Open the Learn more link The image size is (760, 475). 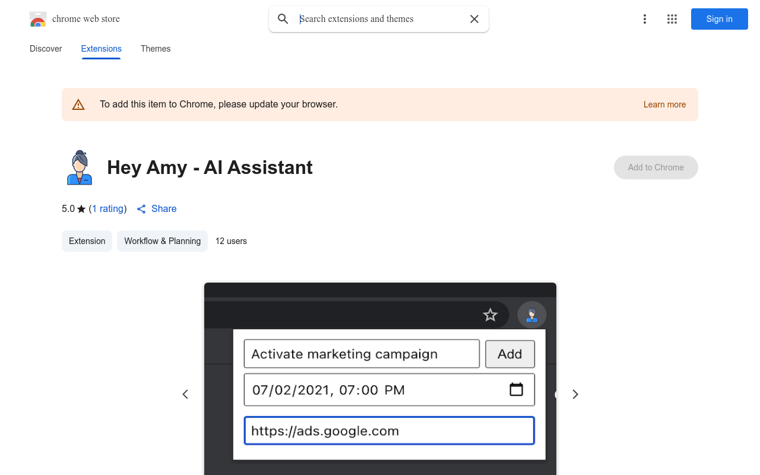tap(664, 104)
